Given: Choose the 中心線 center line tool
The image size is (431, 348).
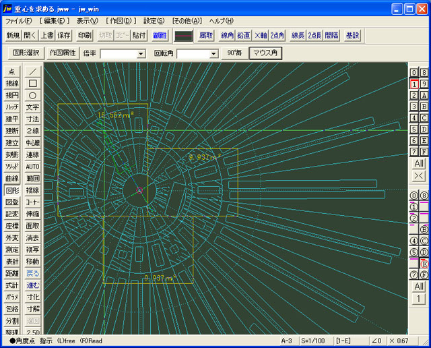Looking at the screenshot, I should click(x=32, y=143).
